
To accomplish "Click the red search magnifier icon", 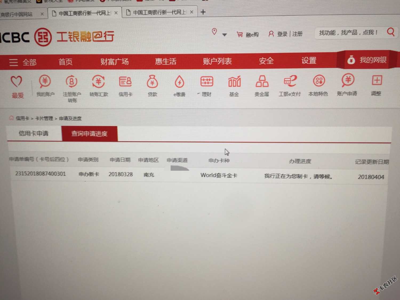I will pos(391,32).
